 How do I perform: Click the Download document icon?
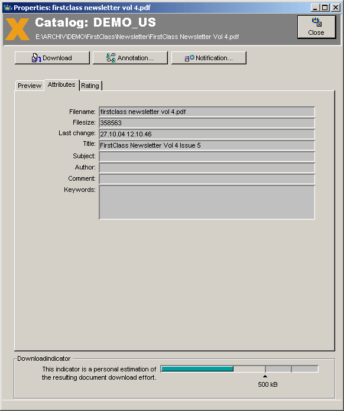(x=36, y=58)
